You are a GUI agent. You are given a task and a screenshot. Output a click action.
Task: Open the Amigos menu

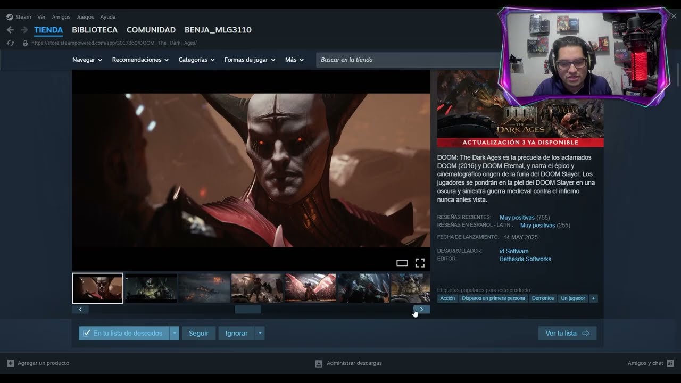pos(61,17)
